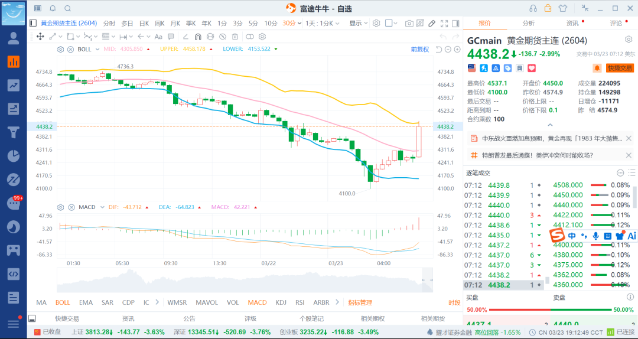The image size is (638, 339).
Task: Toggle the left panel visibility icon before 黄金期货主连
Action: (33, 23)
